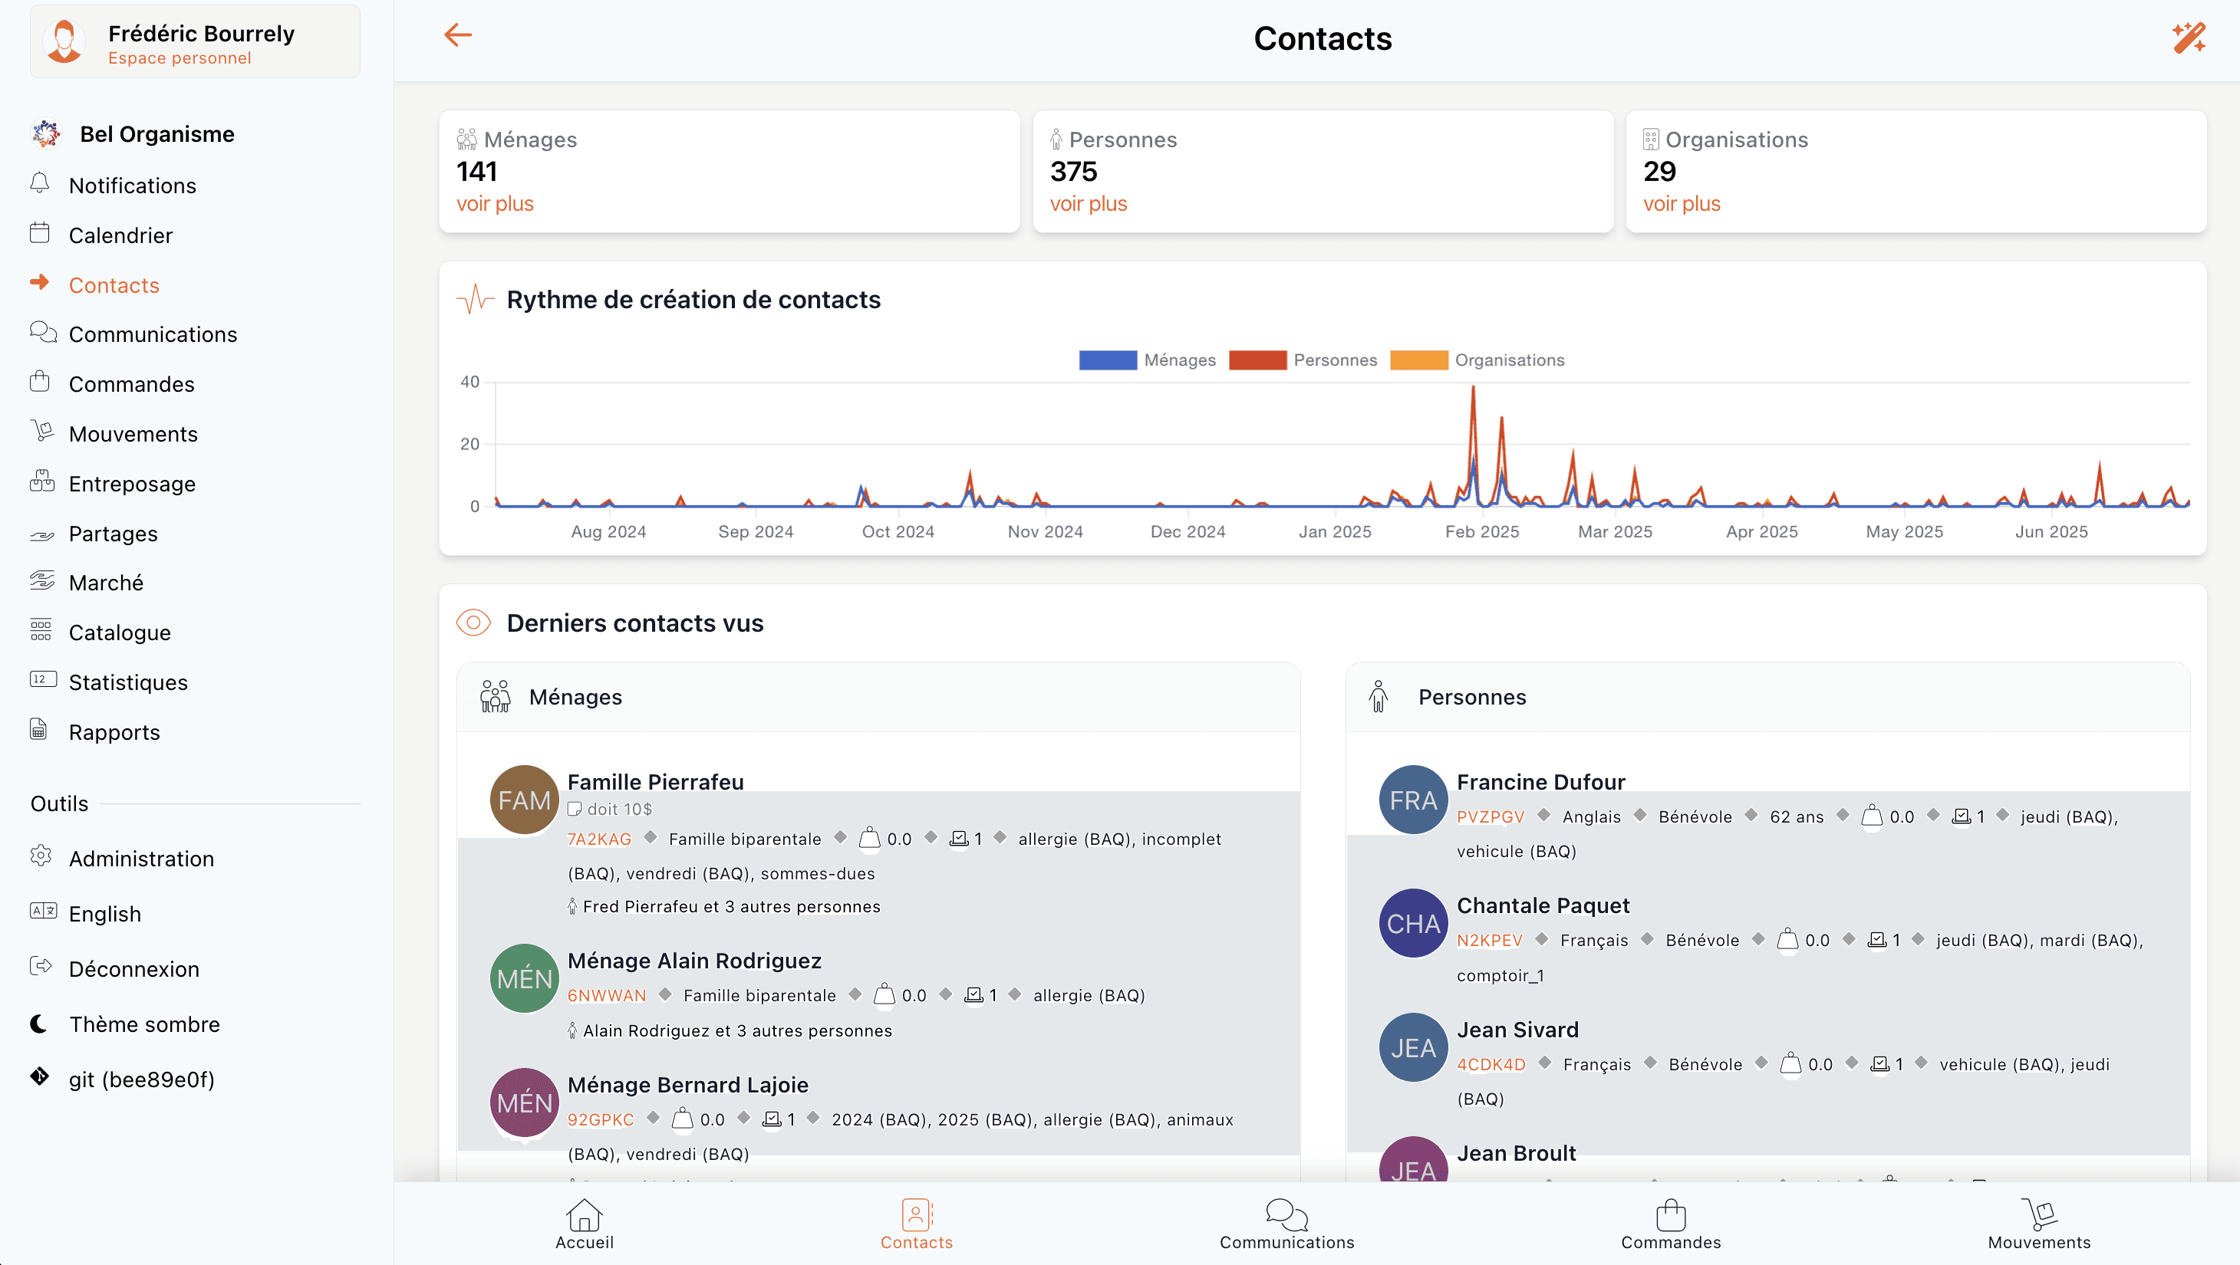Click the back arrow near the Contacts title
Screen dimensions: 2240x1265
point(458,34)
